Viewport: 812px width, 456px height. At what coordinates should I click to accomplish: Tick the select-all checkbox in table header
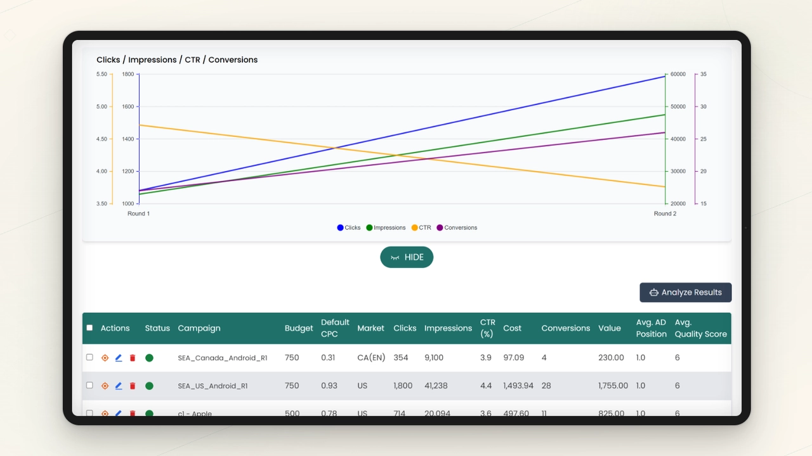coord(89,327)
